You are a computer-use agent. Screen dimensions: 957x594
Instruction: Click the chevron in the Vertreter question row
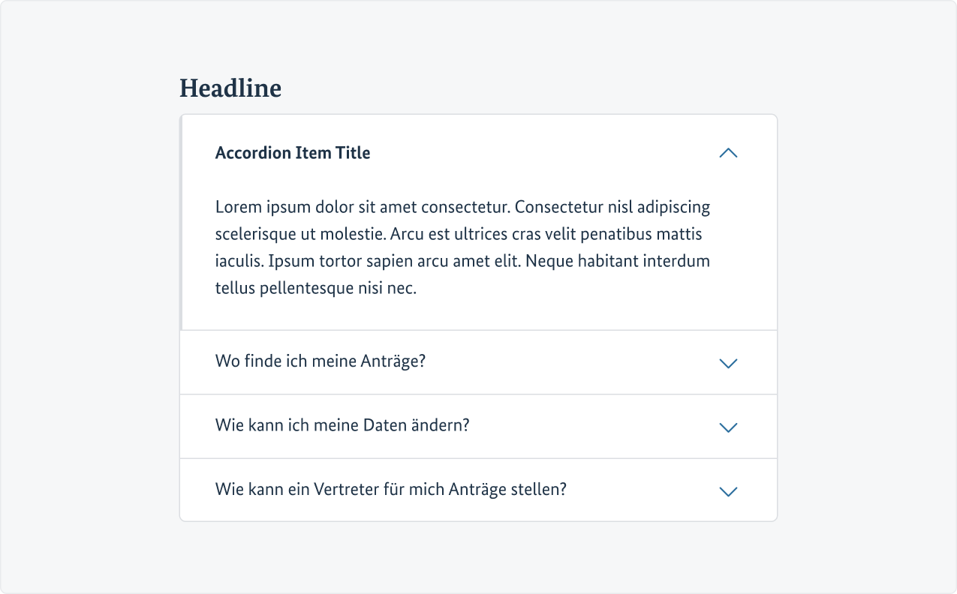(728, 491)
